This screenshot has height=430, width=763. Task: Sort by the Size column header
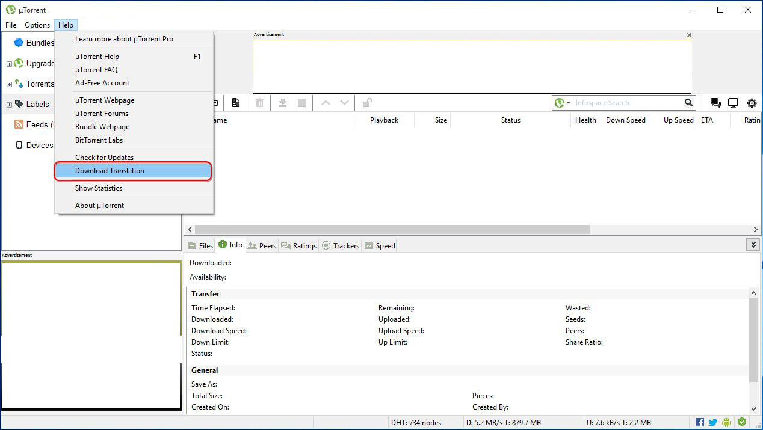[x=433, y=120]
